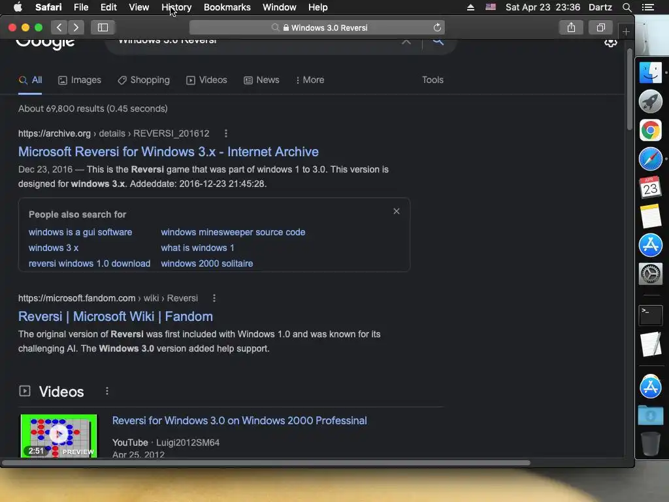Open Reversi for Windows 3.0 video link

point(239,421)
